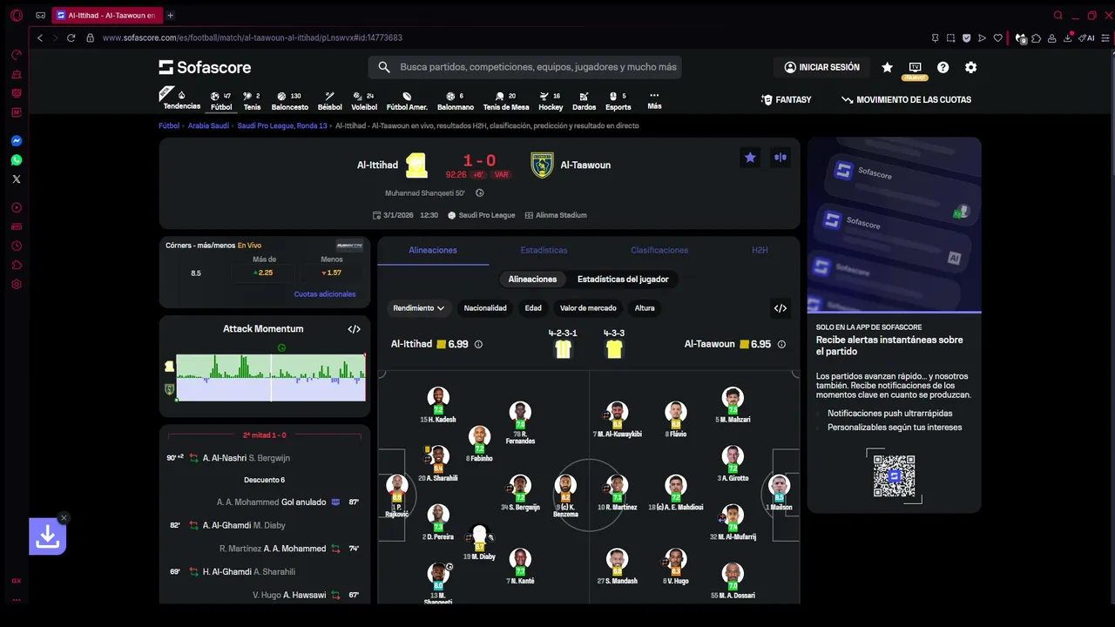Open the H2H tab

[x=760, y=250]
